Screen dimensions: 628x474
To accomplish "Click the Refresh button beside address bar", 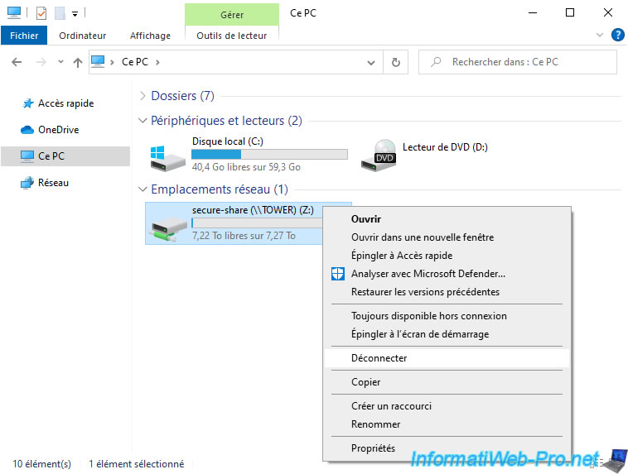I will click(x=395, y=62).
